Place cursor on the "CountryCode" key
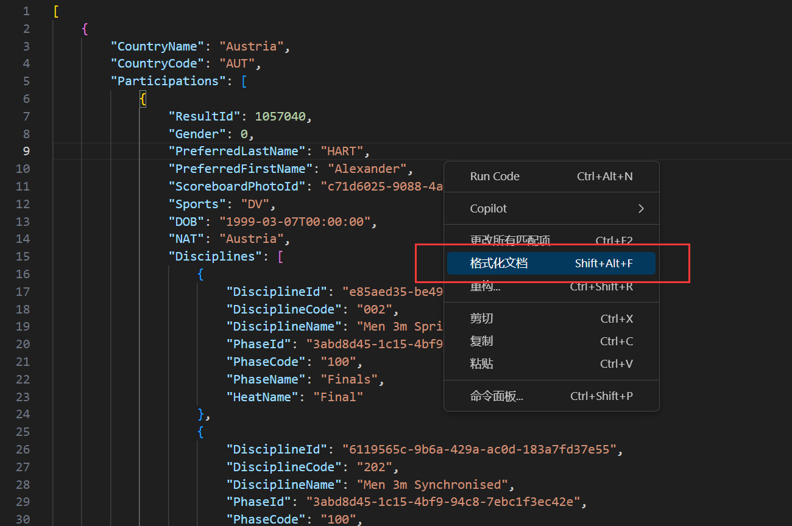This screenshot has width=792, height=526. click(158, 63)
